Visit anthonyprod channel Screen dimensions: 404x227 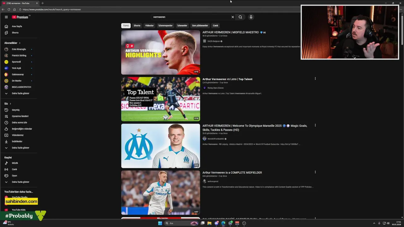point(213,181)
